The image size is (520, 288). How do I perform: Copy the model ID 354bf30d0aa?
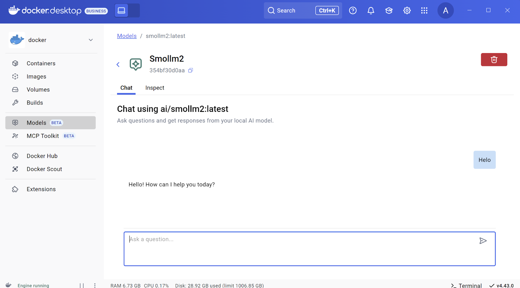click(191, 70)
